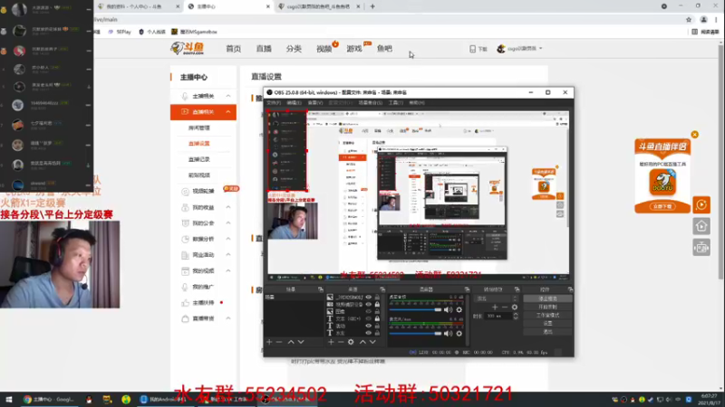Screen dimensions: 725x407
Task: Open the 编辑(E) menu in OBS
Action: [x=294, y=102]
